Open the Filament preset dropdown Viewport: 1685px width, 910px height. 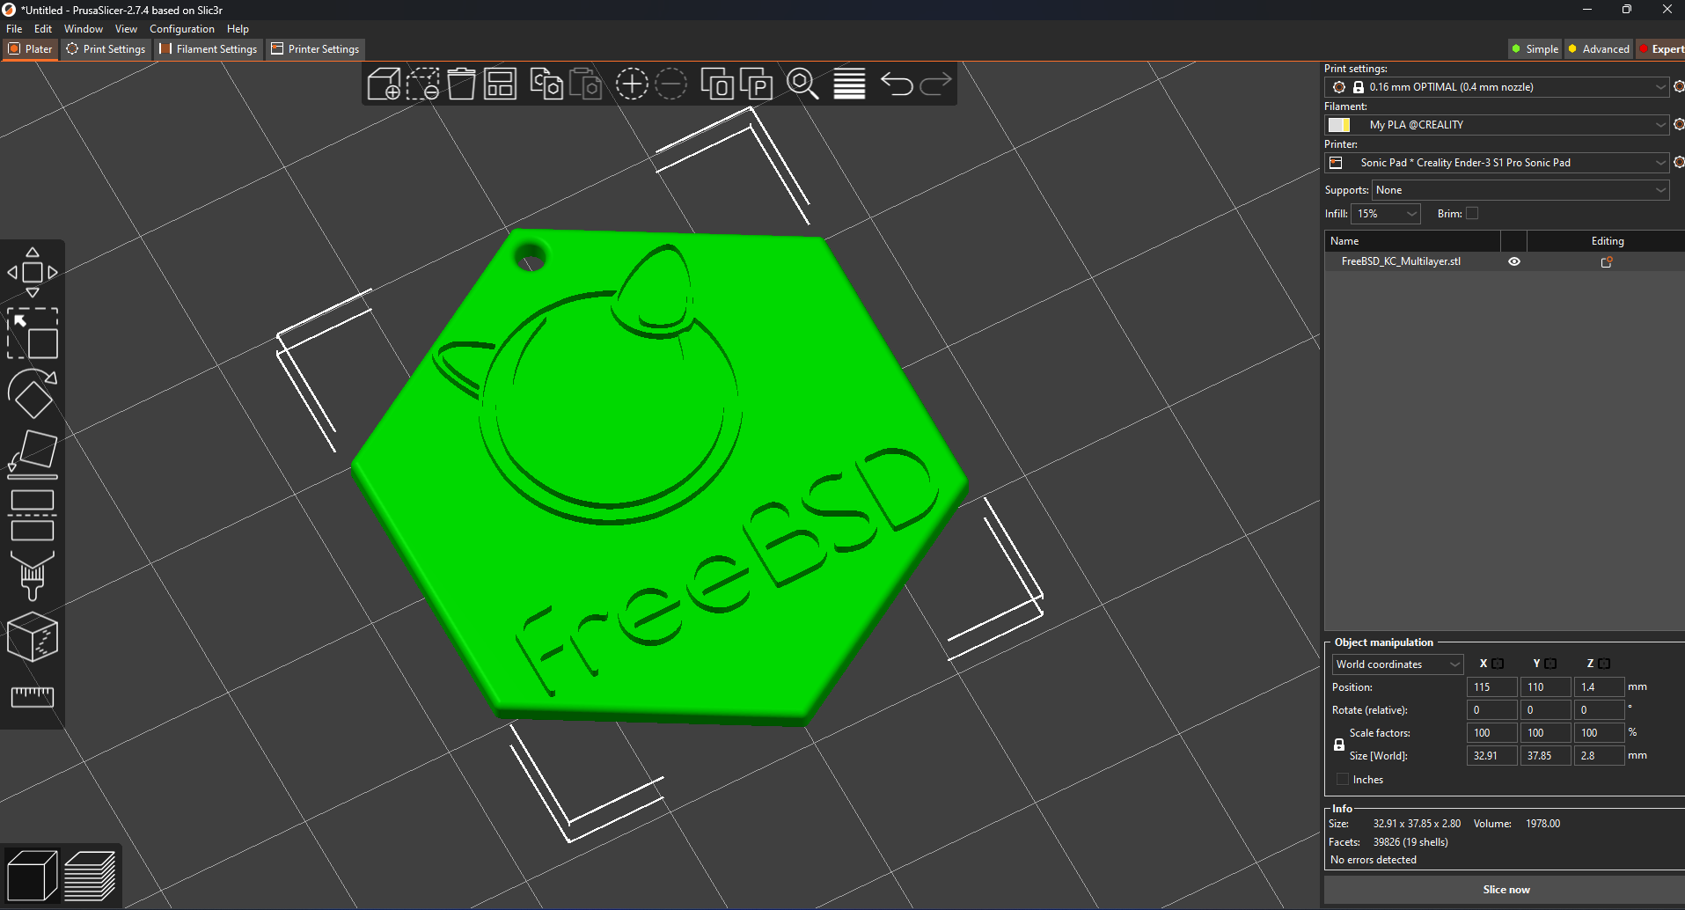1496,125
